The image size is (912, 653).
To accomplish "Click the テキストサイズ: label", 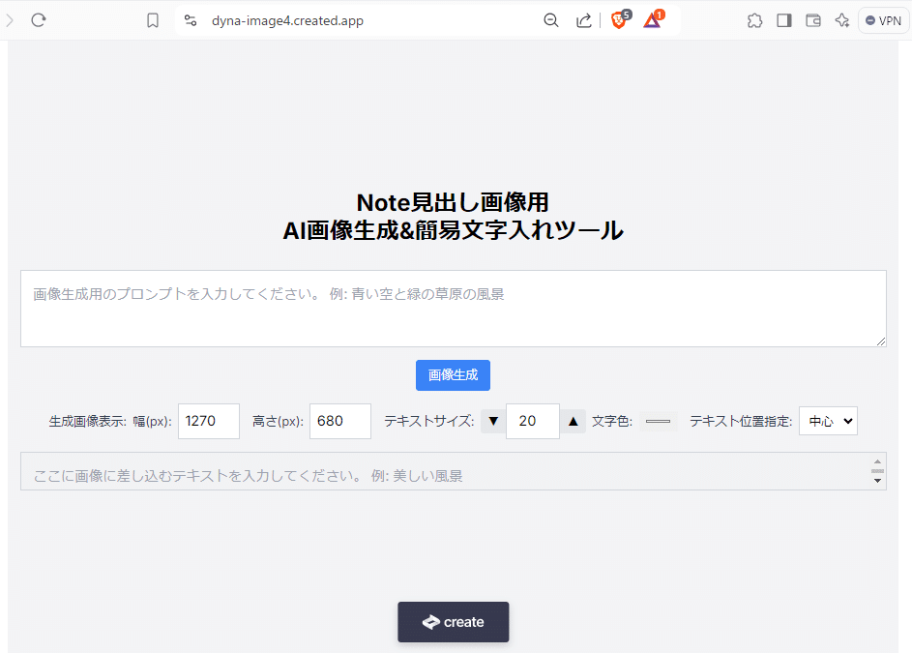I will pos(428,422).
